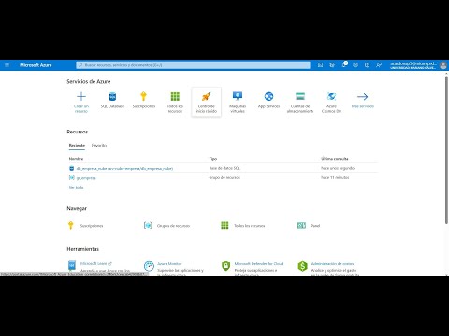Viewport: 449px width, 336px height.
Task: Switch to the Favorito tab
Action: pyautogui.click(x=99, y=146)
